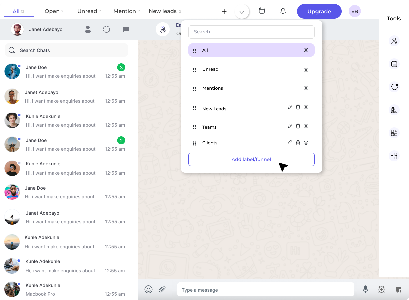Click the drag handle of the All label

tap(194, 51)
